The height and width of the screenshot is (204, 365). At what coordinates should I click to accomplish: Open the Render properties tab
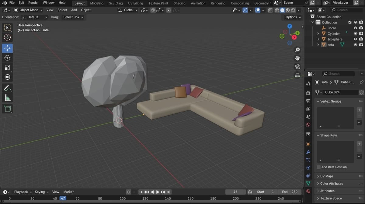308,93
